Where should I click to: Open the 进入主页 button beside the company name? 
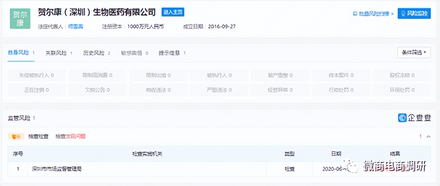173,12
